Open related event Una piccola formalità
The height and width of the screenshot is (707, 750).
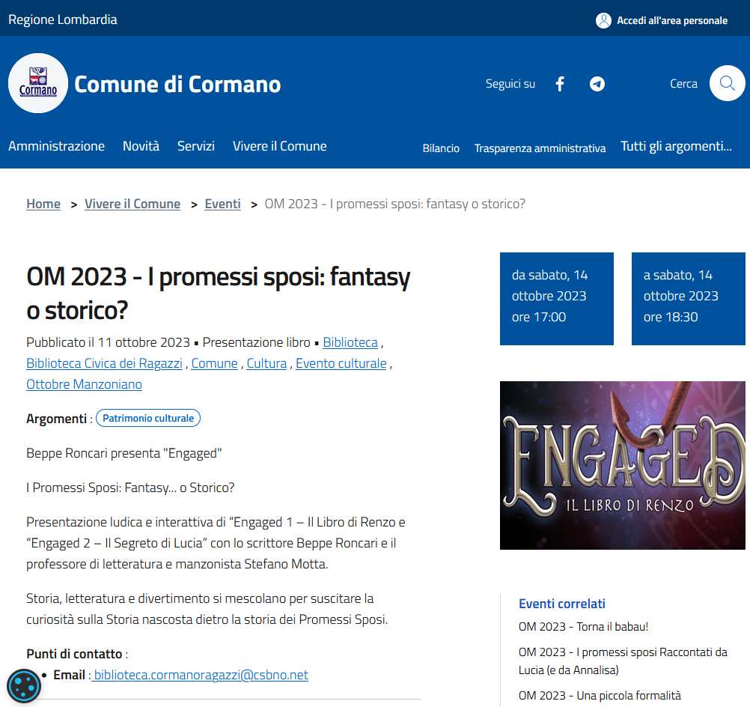600,696
